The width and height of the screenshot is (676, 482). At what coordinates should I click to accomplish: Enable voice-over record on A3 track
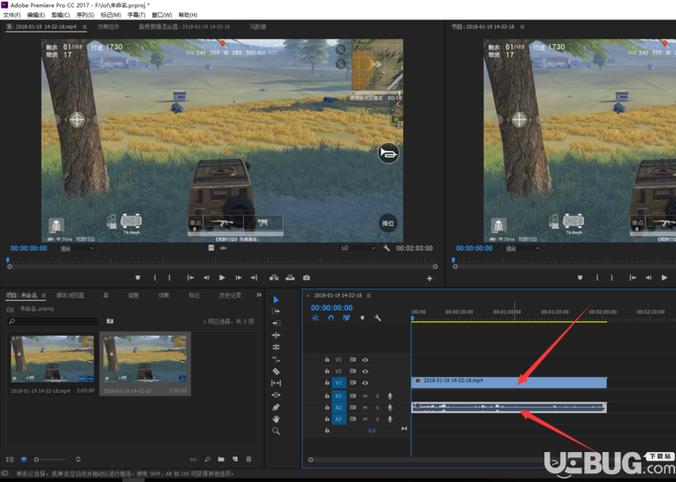tap(391, 418)
